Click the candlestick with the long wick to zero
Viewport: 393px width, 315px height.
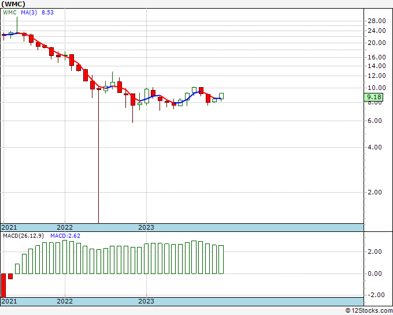99,155
